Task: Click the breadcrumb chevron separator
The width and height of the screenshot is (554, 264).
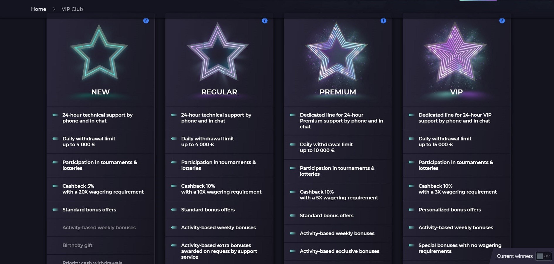Action: 54,9
